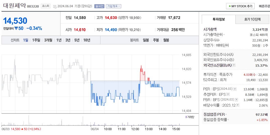
Task: Select the 1년 line chart period
Action: tap(59, 40)
